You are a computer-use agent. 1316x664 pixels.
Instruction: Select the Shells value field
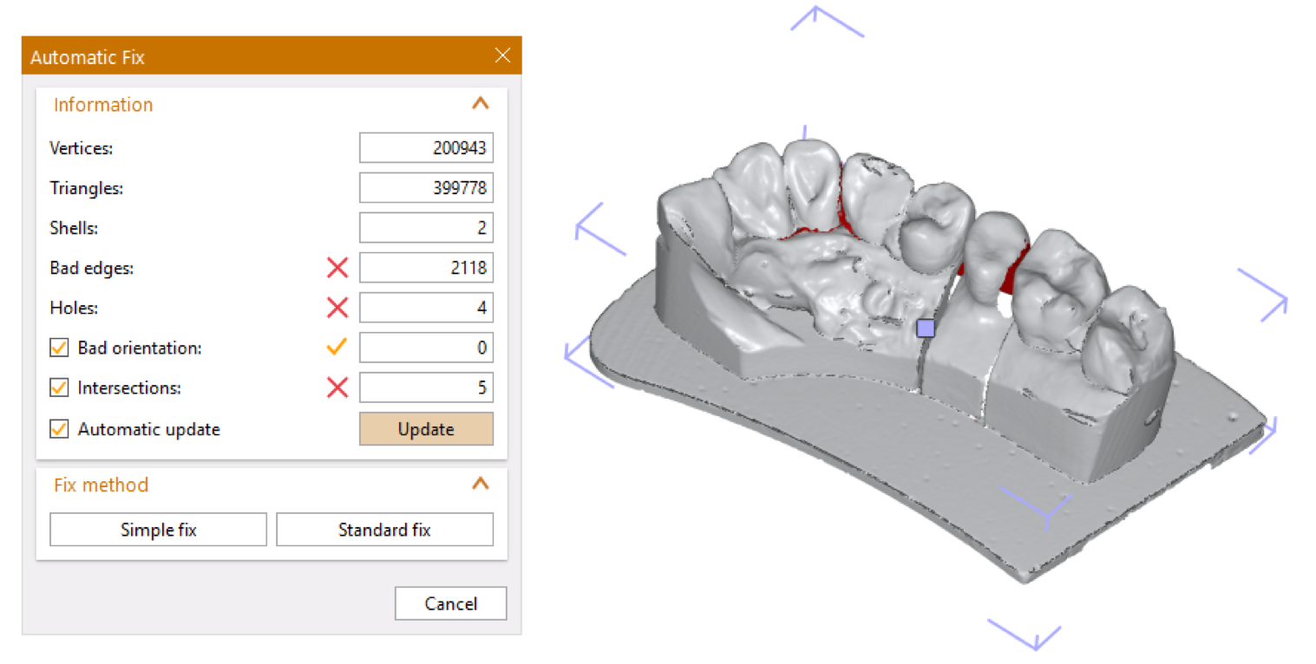click(x=426, y=228)
